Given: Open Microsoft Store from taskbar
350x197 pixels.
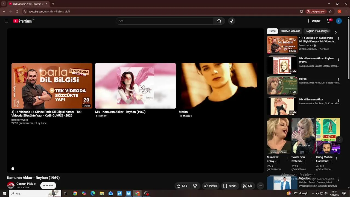Looking at the screenshot, I should [x=129, y=193].
